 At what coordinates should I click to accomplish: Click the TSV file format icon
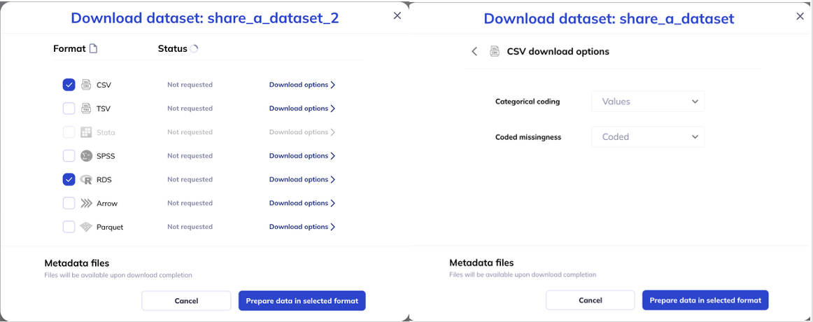(86, 108)
